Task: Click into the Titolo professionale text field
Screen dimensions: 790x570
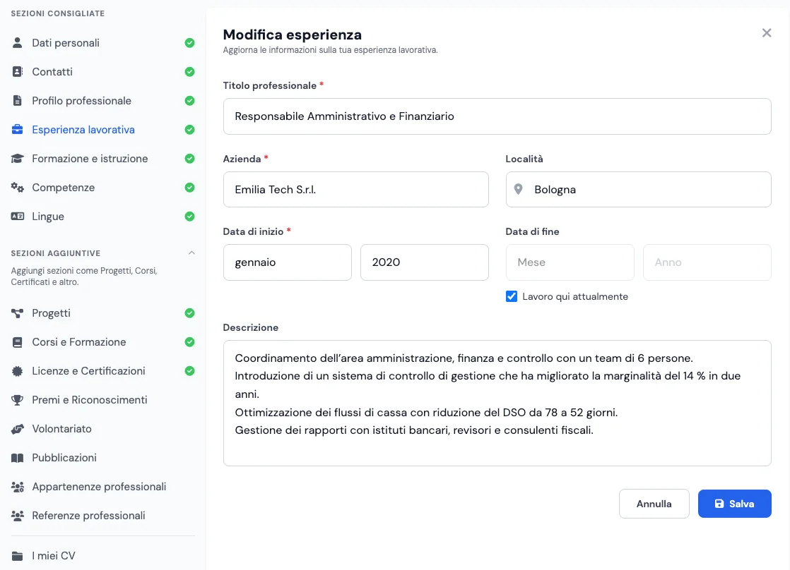Action: (x=497, y=116)
